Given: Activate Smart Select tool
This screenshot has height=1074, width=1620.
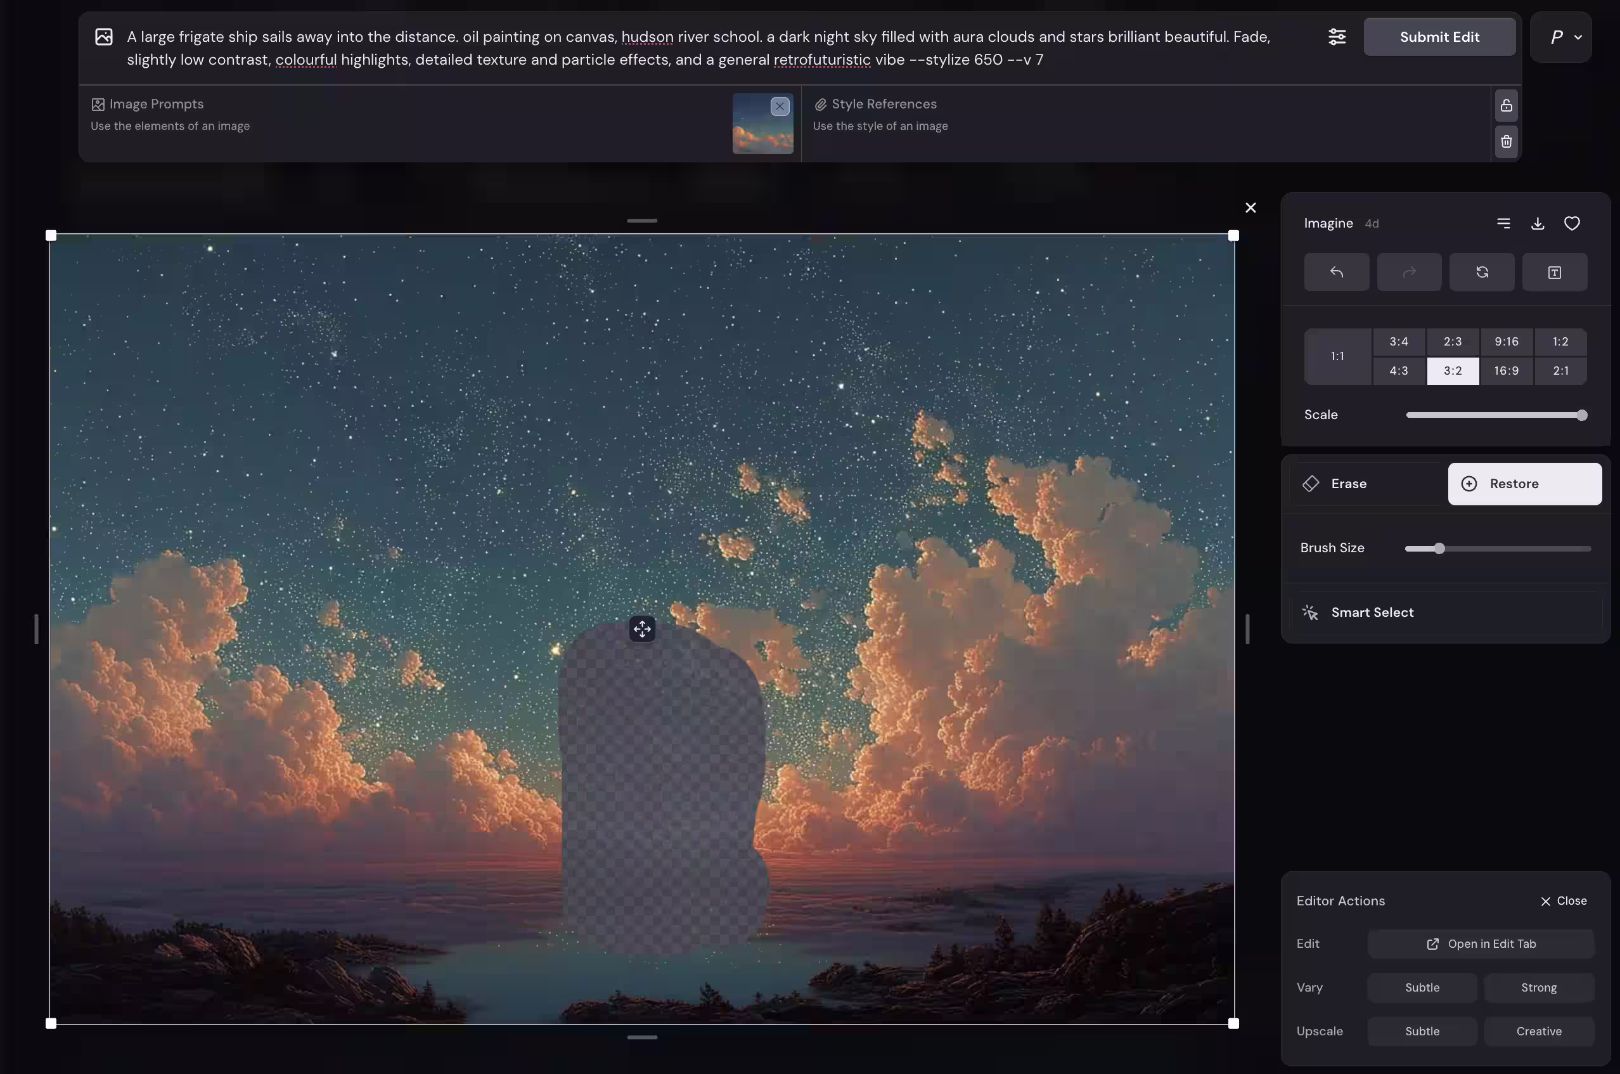Looking at the screenshot, I should (x=1372, y=612).
